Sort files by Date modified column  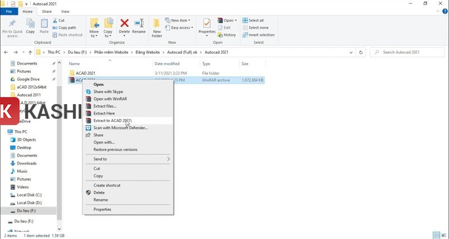pos(167,64)
